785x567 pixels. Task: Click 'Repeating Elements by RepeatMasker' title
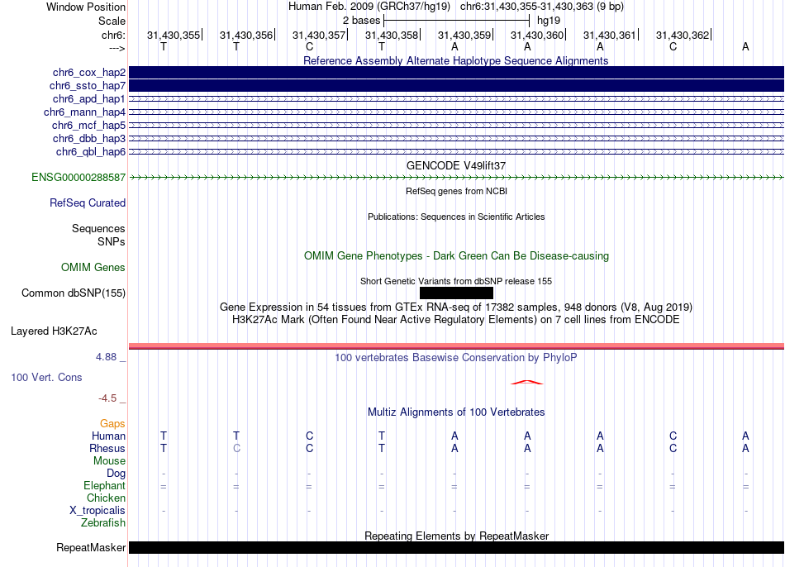457,536
